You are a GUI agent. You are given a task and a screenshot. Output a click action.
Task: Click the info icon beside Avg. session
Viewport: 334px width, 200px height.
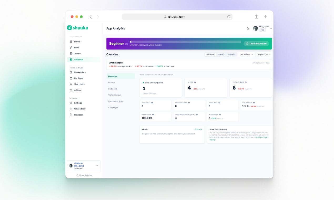click(x=254, y=103)
